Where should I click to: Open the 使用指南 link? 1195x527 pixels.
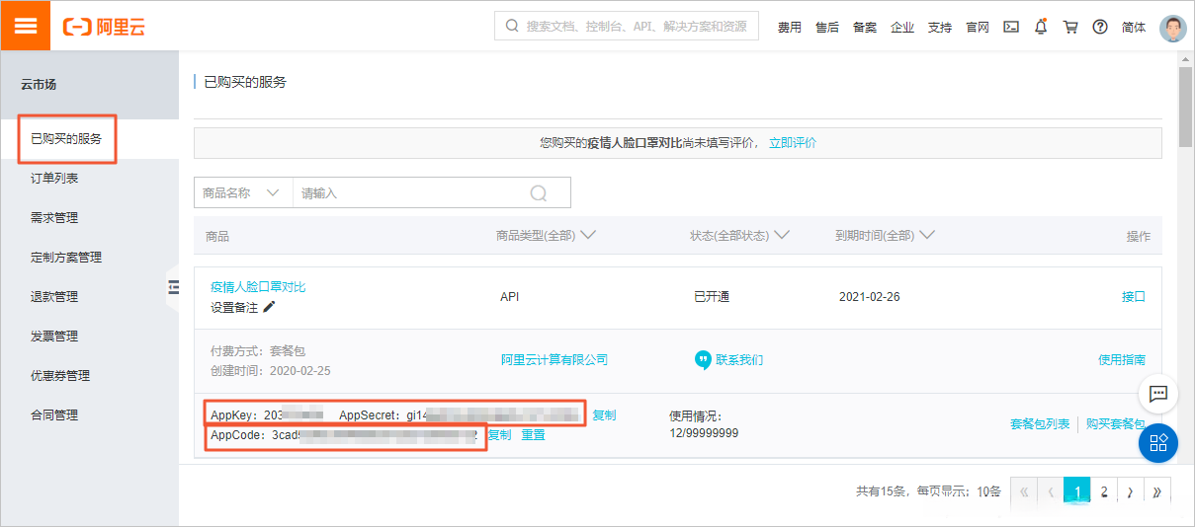[1123, 360]
